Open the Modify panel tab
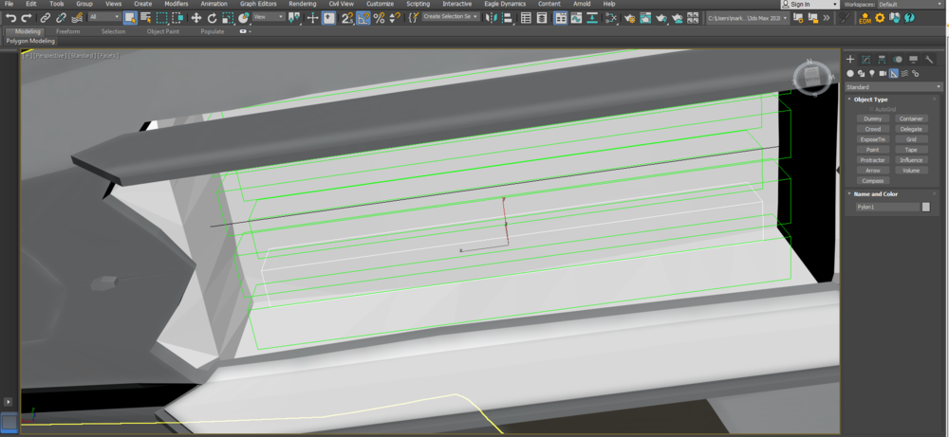 click(x=865, y=60)
